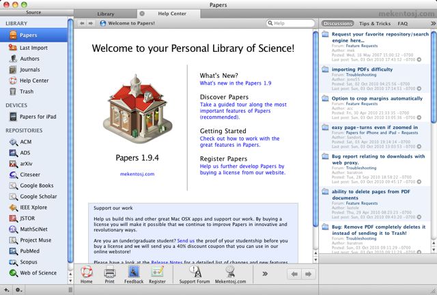This screenshot has height=295, width=437.
Task: Open Bug report downloads with proxy discussion
Action: [x=378, y=159]
